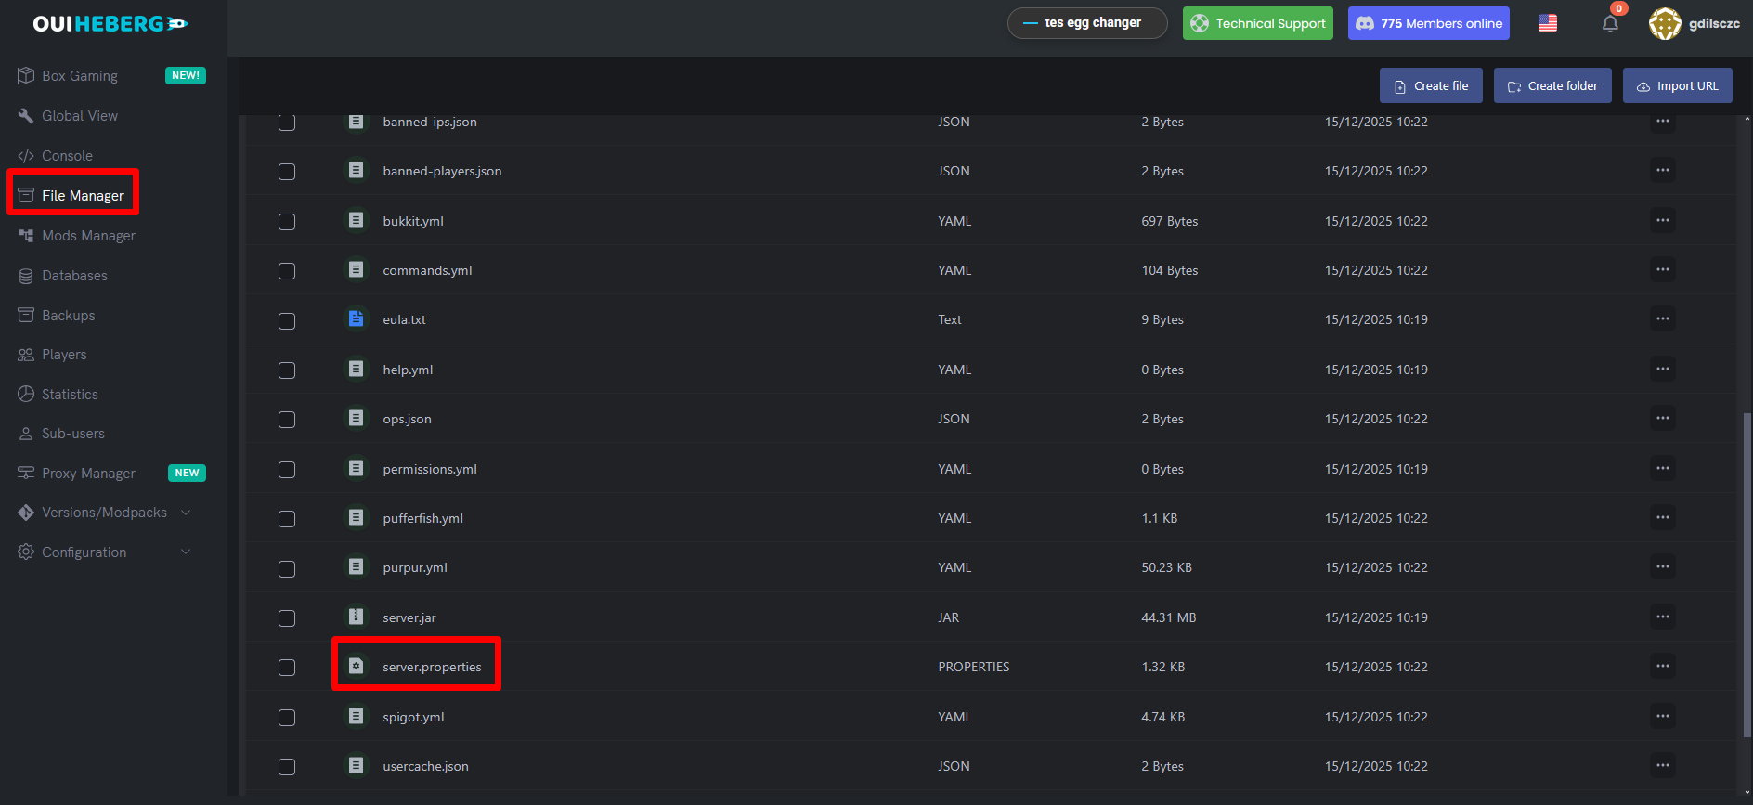Click the gdilsczc user avatar

(x=1664, y=24)
